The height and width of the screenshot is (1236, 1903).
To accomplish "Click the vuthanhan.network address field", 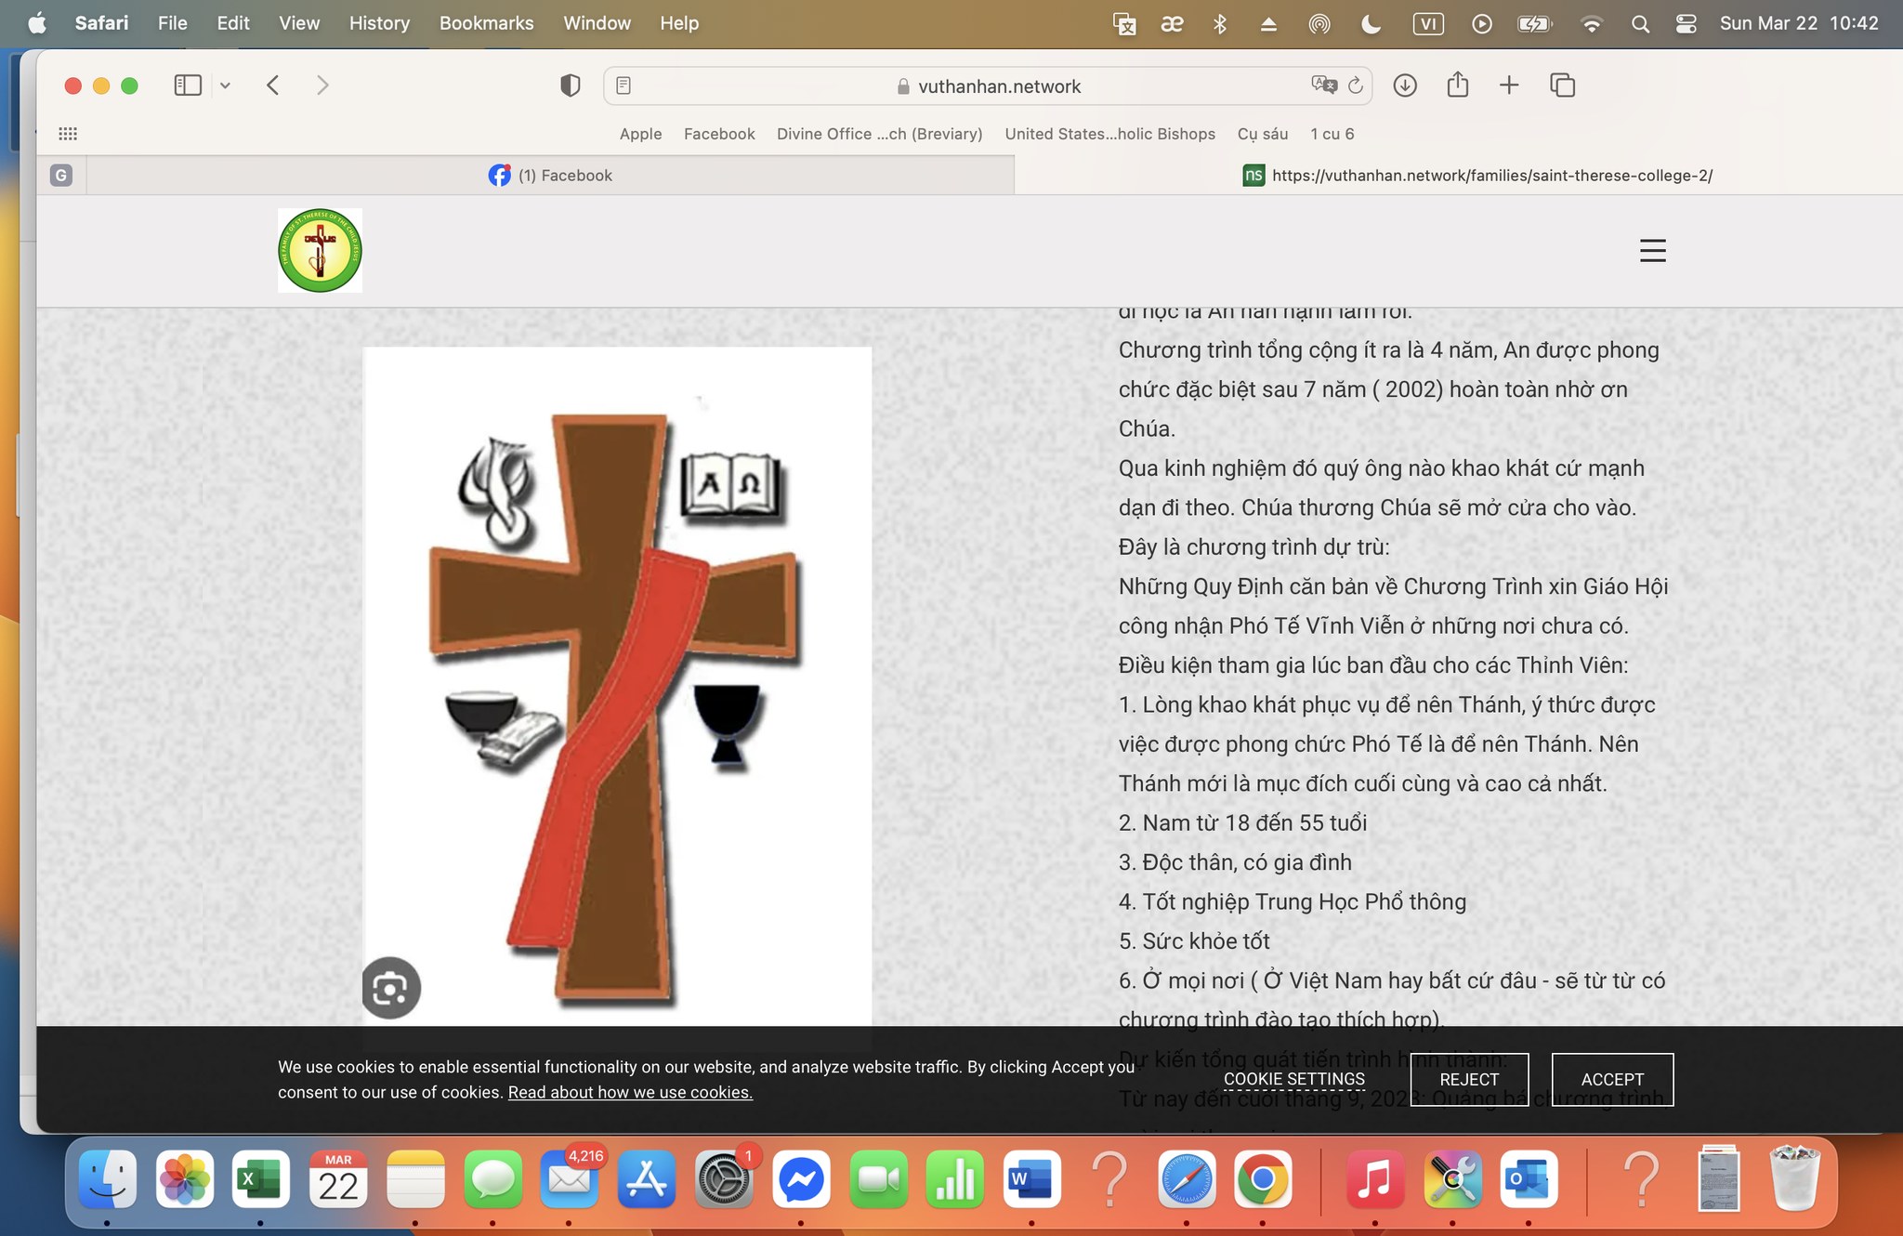I will (x=989, y=85).
